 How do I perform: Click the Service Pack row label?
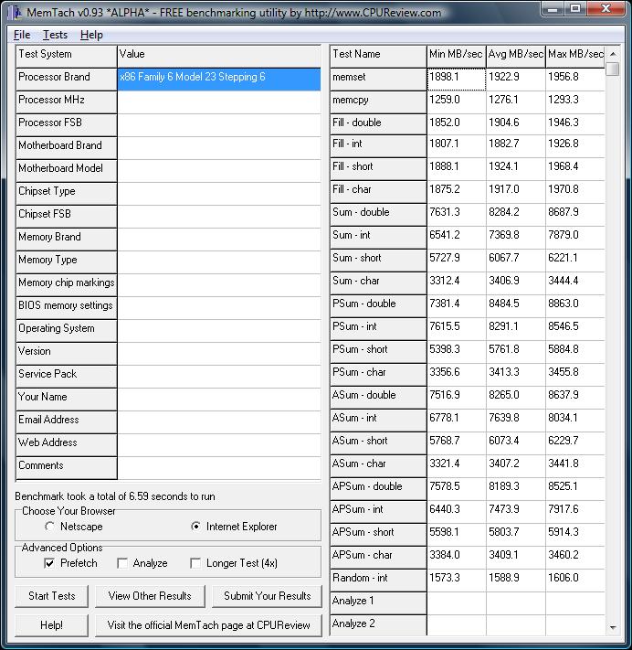(67, 377)
